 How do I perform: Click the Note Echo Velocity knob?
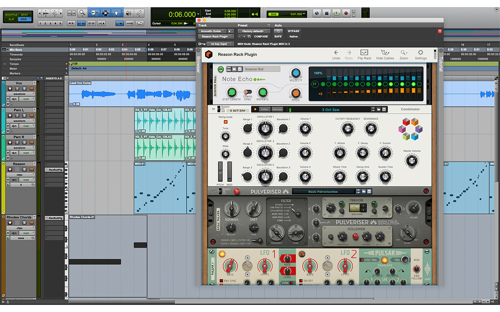tap(295, 72)
